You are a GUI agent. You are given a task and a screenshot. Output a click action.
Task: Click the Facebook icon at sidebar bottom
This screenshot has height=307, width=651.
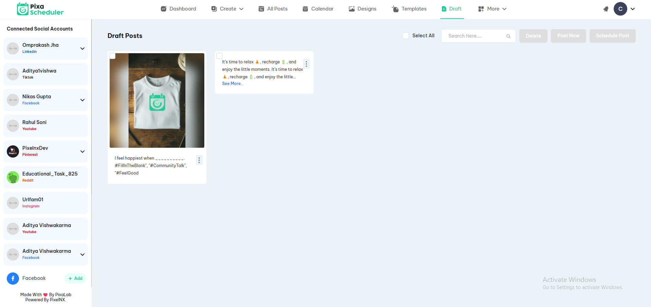[13, 278]
